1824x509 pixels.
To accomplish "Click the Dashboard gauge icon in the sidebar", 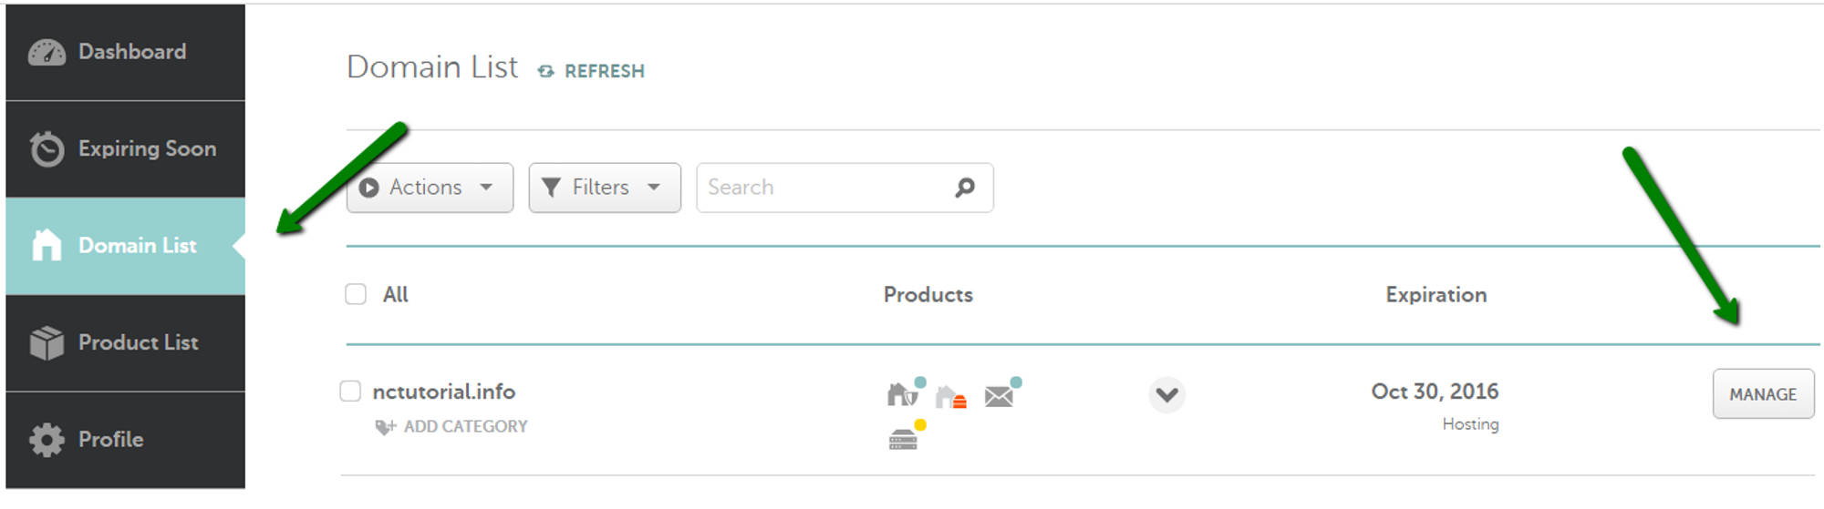I will [47, 53].
